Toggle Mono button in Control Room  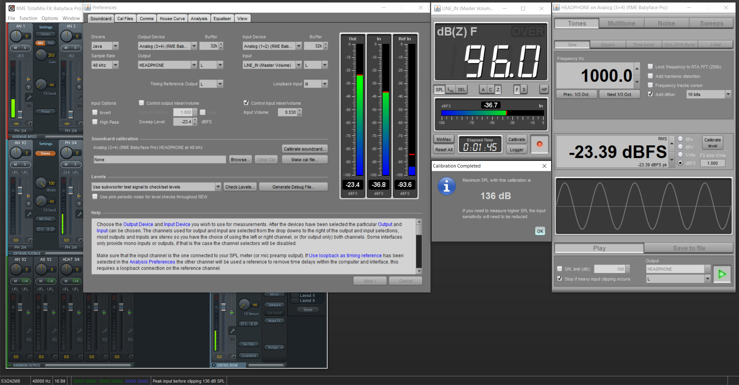[274, 295]
